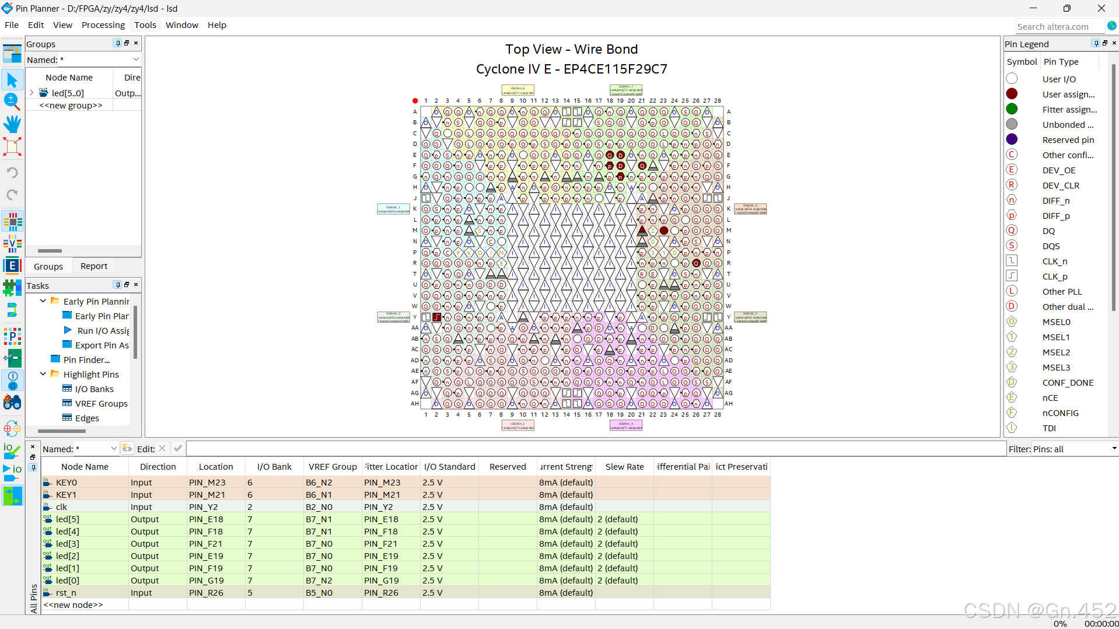Screen dimensions: 1119x629
Task: Click the filter wizard icon next to Named
Action: pyautogui.click(x=127, y=448)
